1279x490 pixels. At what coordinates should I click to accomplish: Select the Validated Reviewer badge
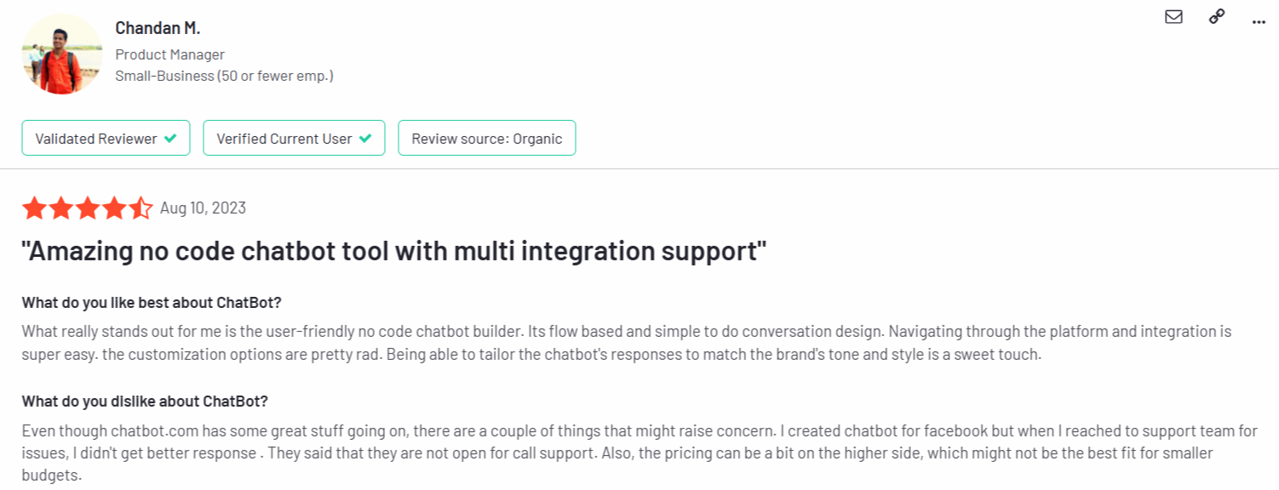106,138
